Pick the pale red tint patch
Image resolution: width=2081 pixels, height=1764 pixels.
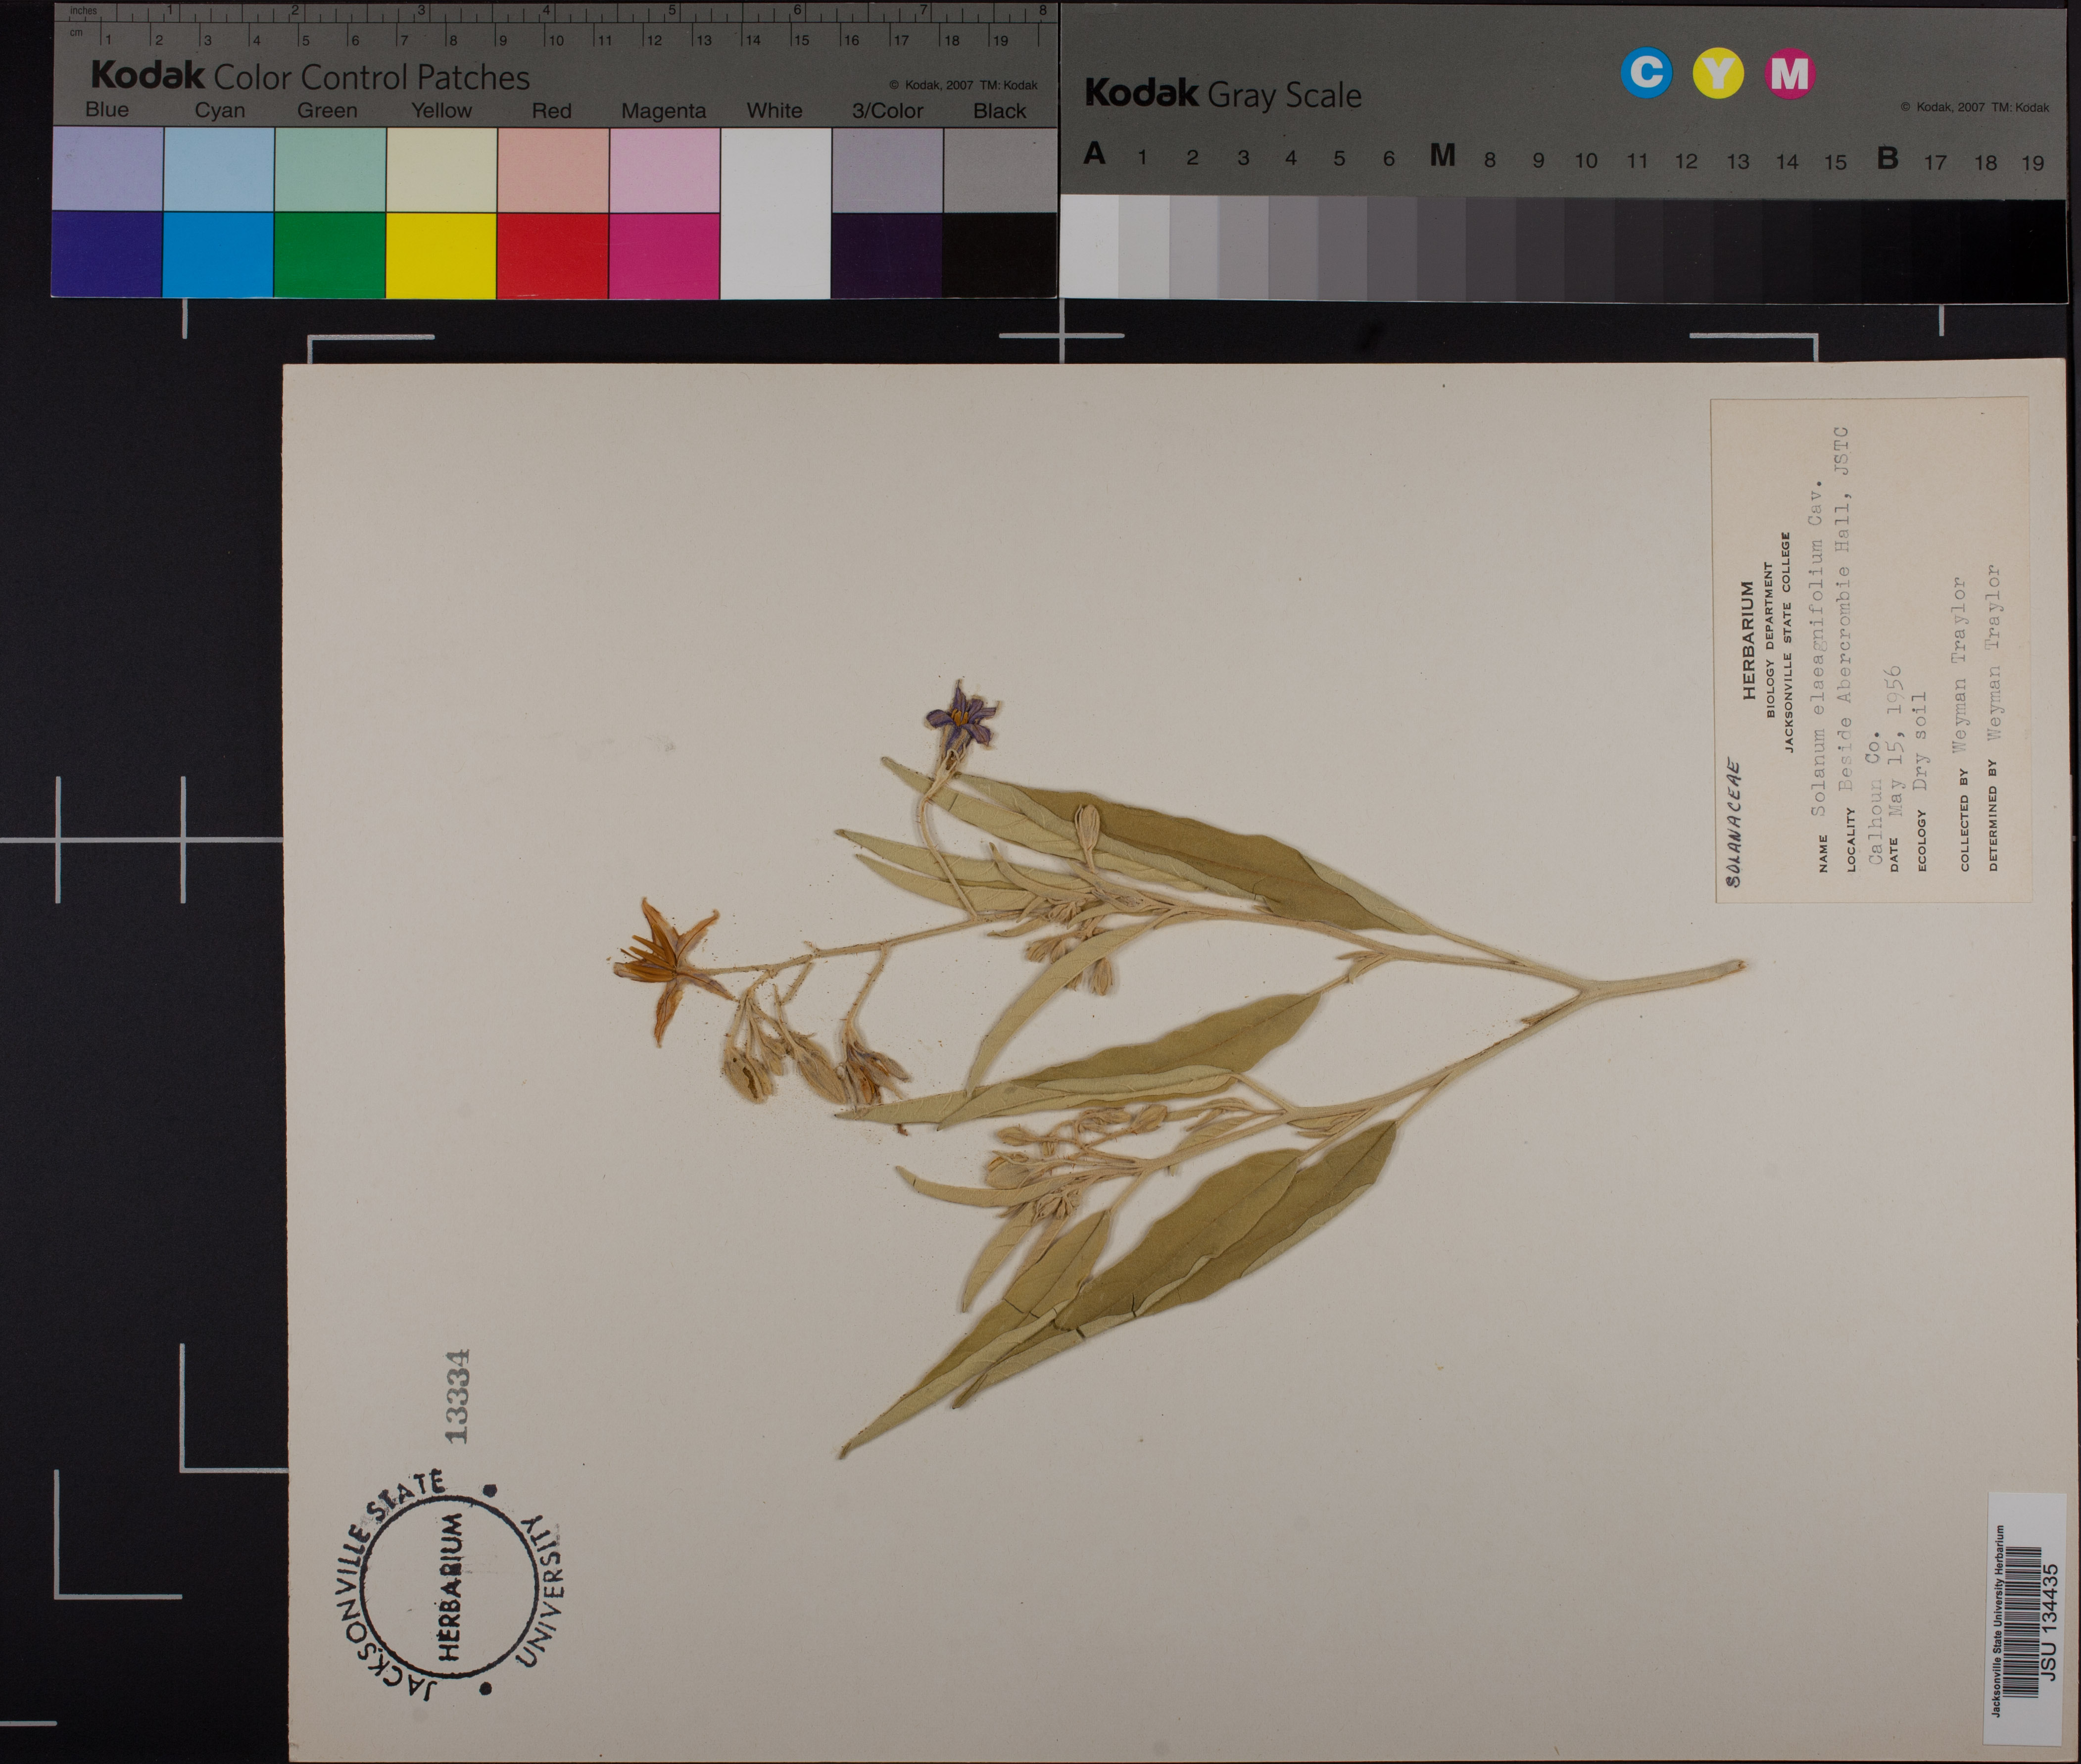click(552, 169)
